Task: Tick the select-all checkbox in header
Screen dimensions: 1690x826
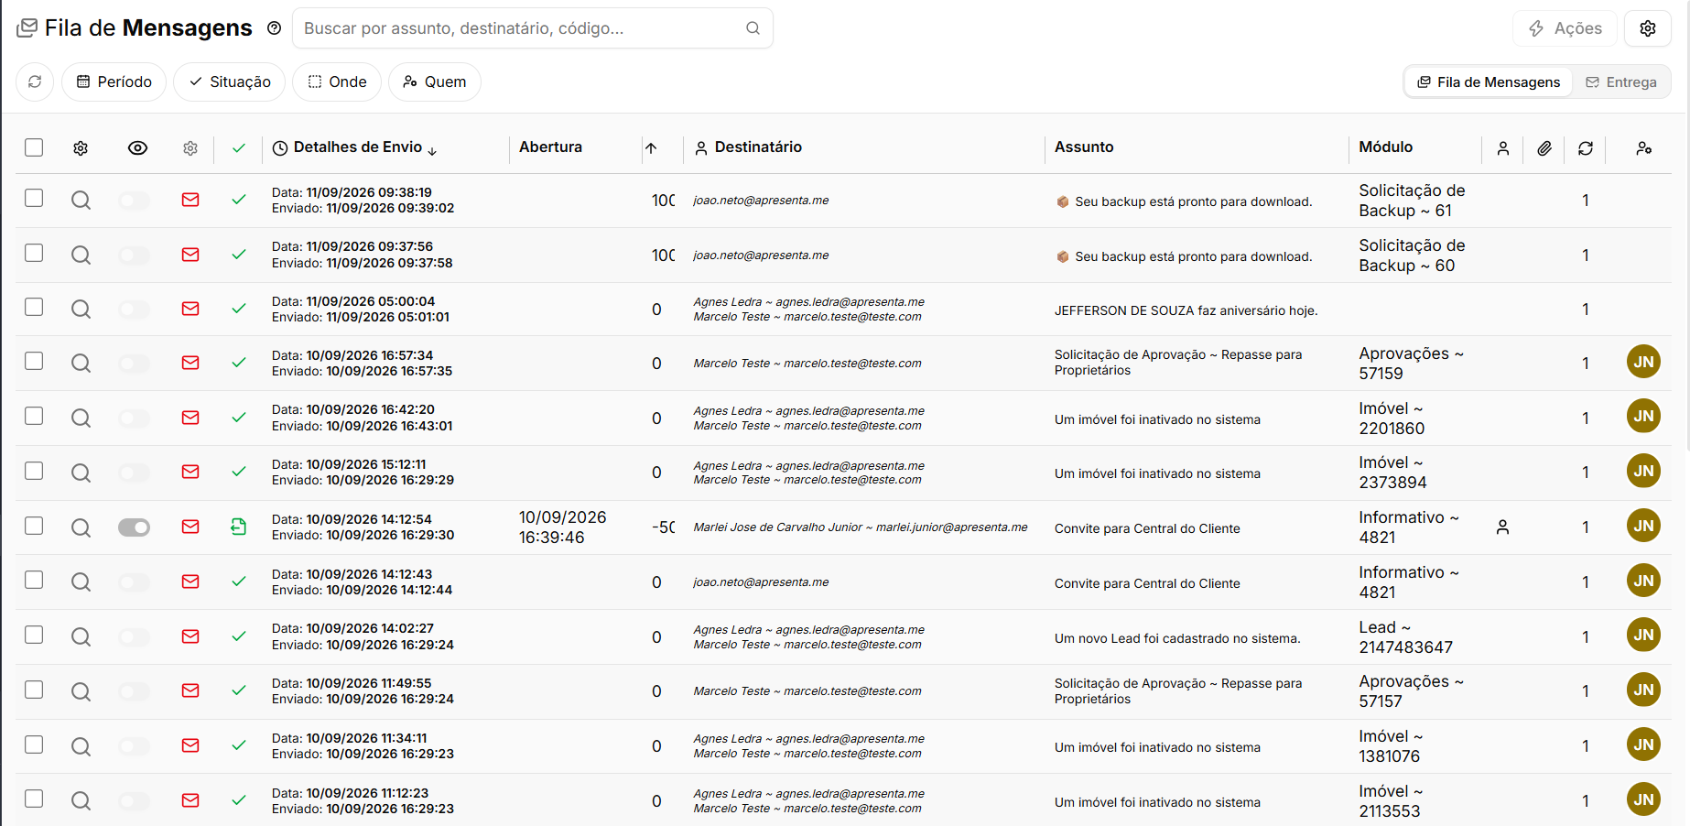Action: pyautogui.click(x=34, y=147)
